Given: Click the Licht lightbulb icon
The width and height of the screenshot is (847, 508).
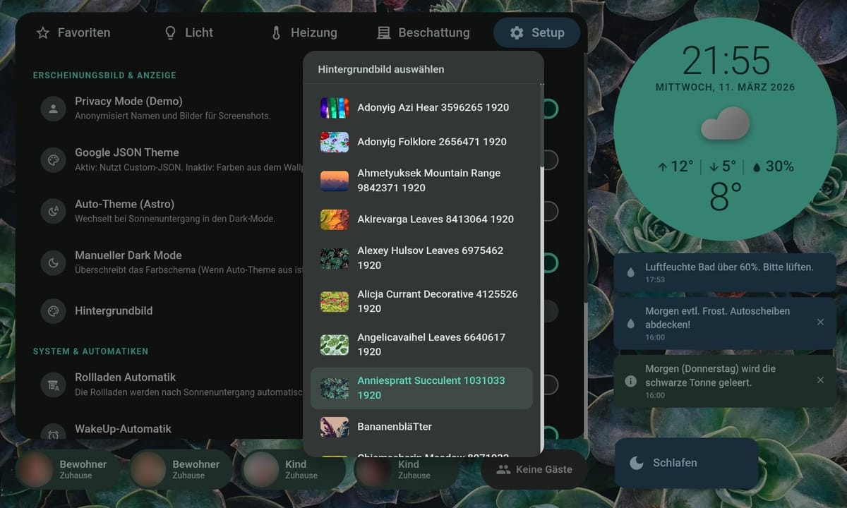Looking at the screenshot, I should point(169,32).
